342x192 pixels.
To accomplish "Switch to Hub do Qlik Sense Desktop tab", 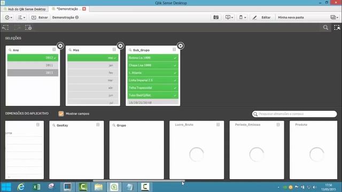I will [x=25, y=9].
